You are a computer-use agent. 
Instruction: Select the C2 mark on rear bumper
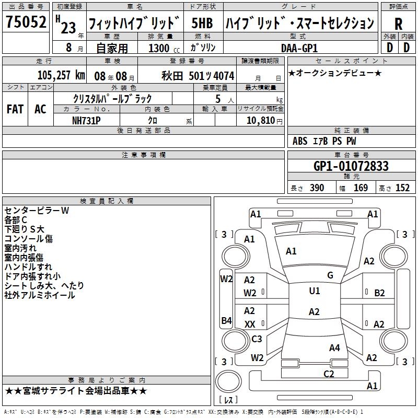click(x=329, y=374)
